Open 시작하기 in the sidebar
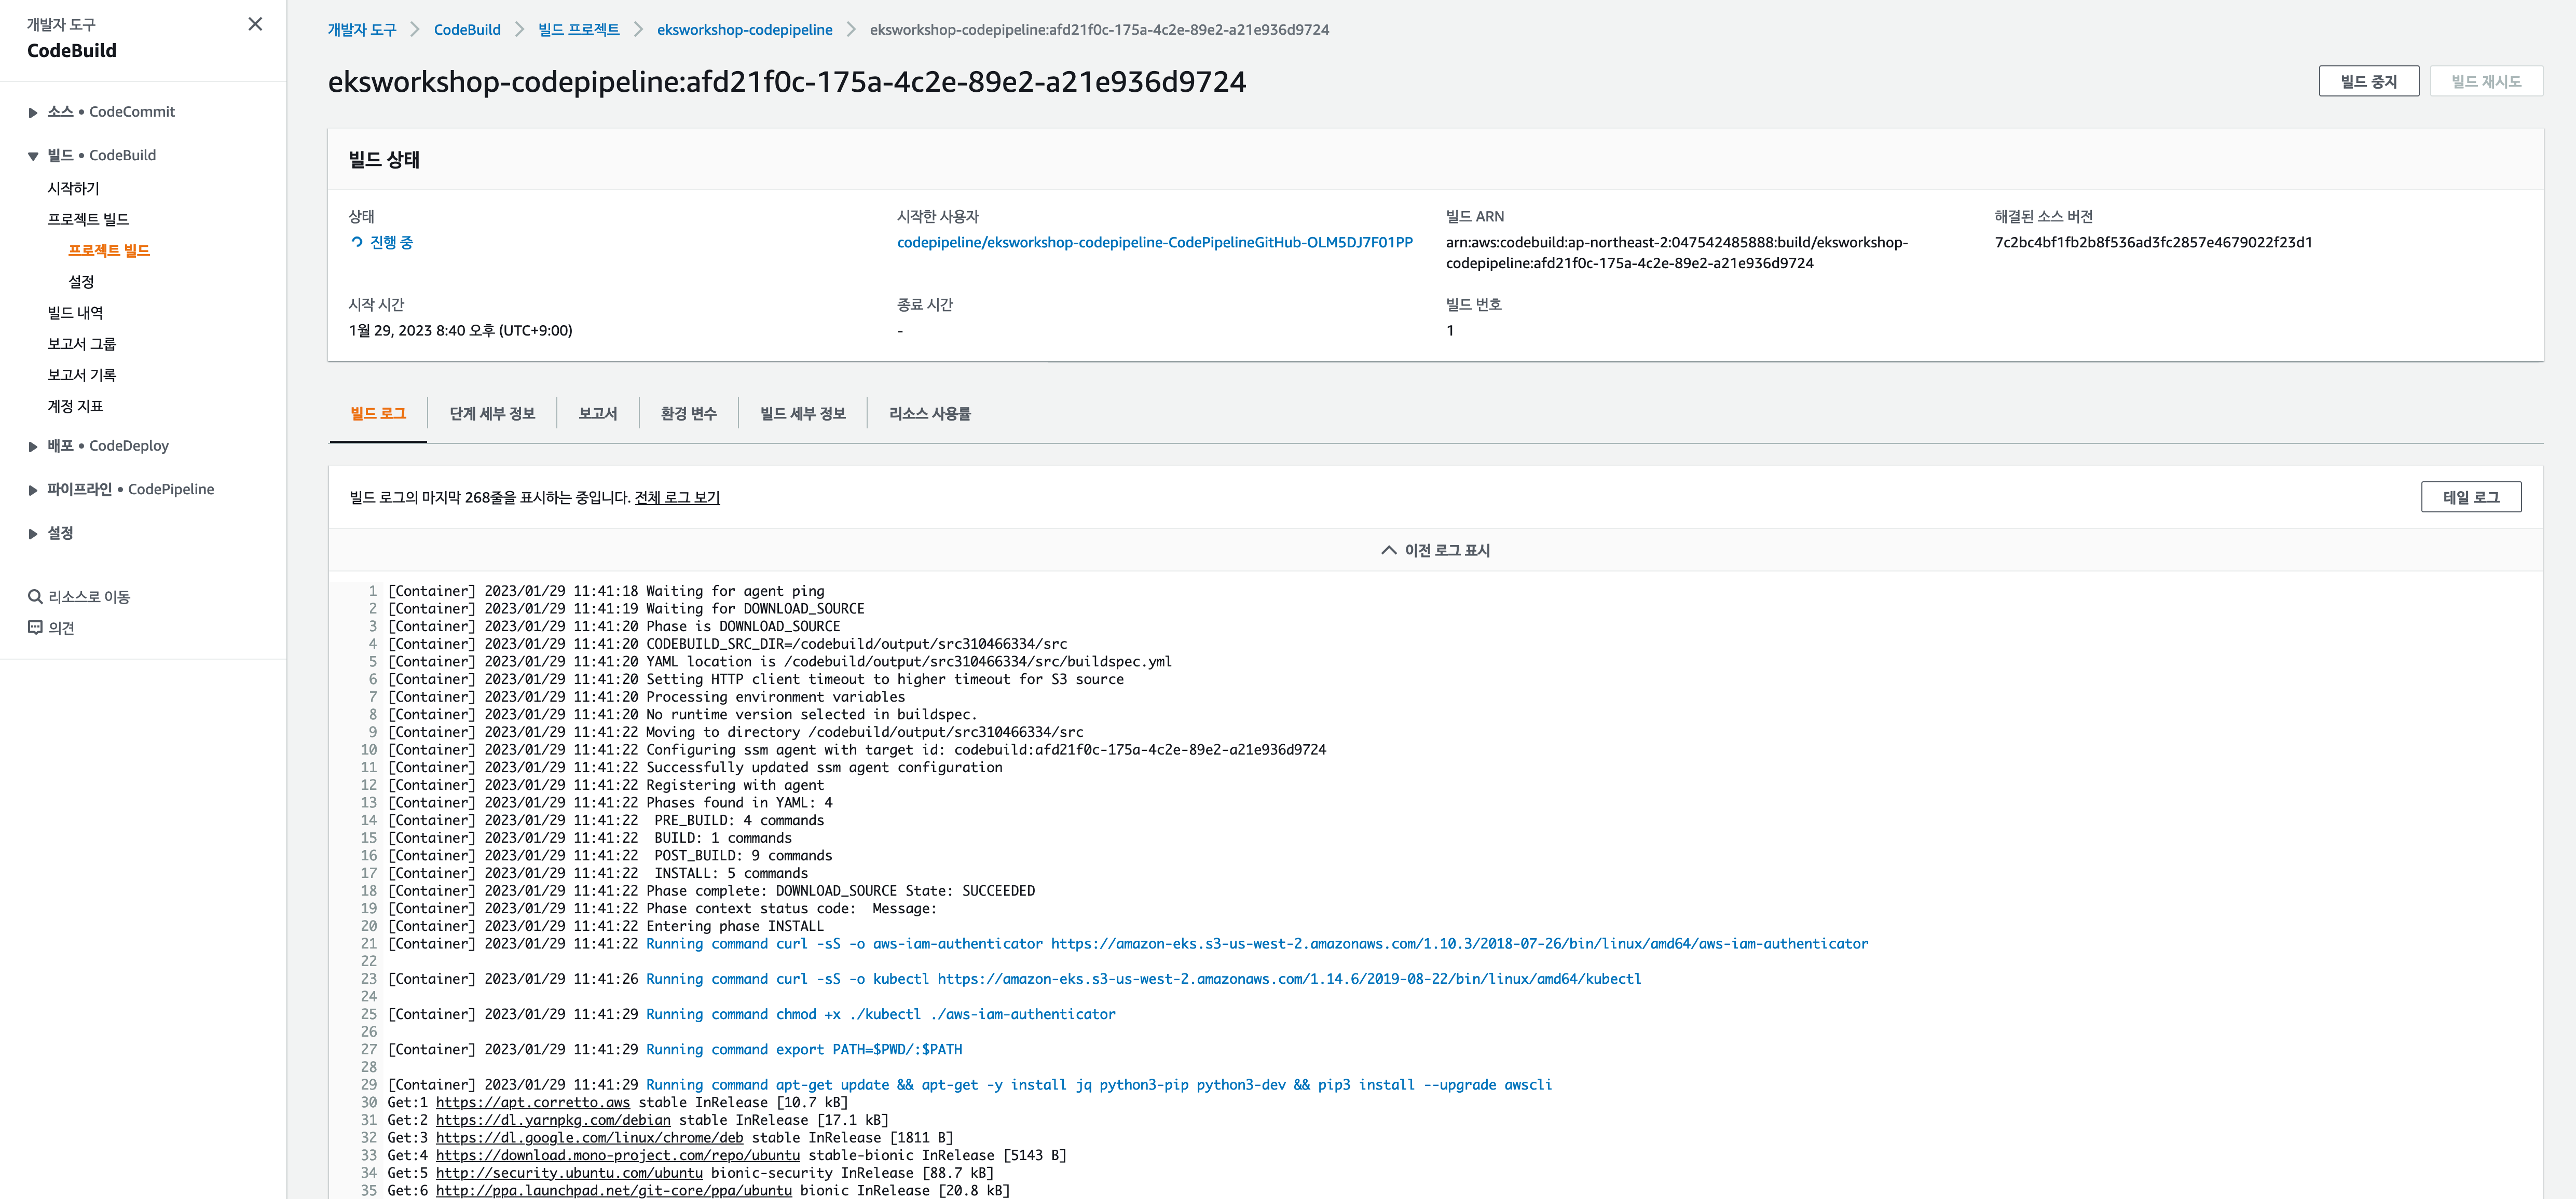2576x1199 pixels. pos(73,188)
